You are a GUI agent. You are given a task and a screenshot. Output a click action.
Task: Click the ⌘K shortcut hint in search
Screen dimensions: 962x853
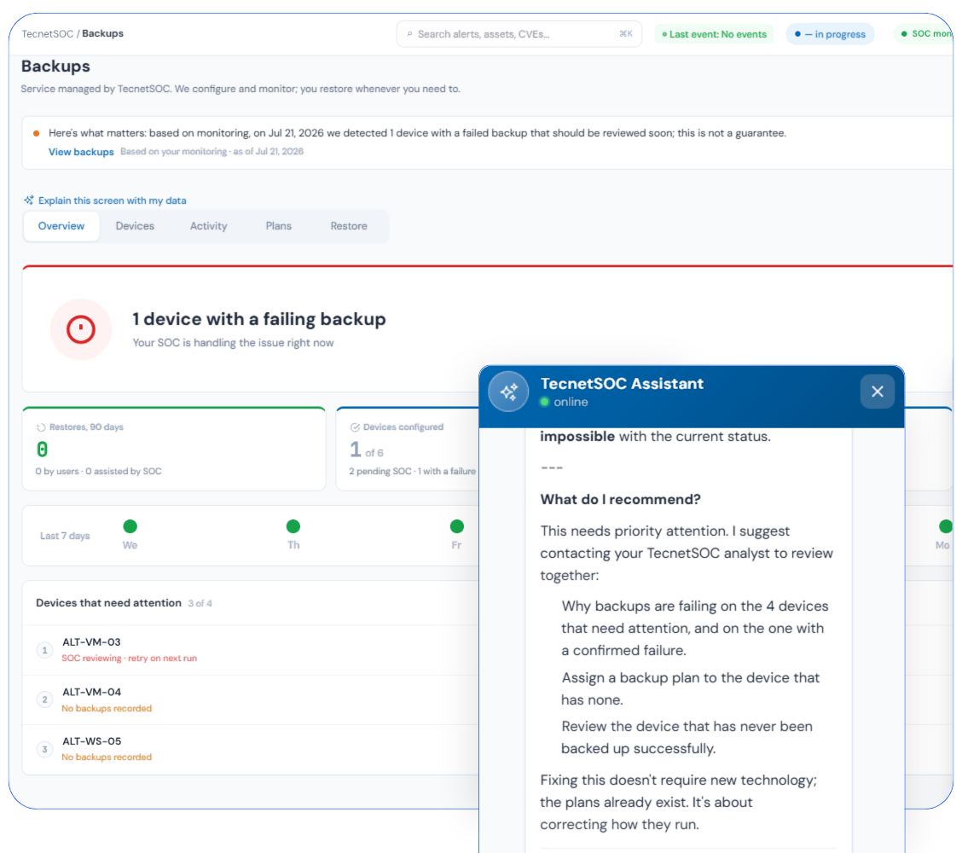(626, 34)
